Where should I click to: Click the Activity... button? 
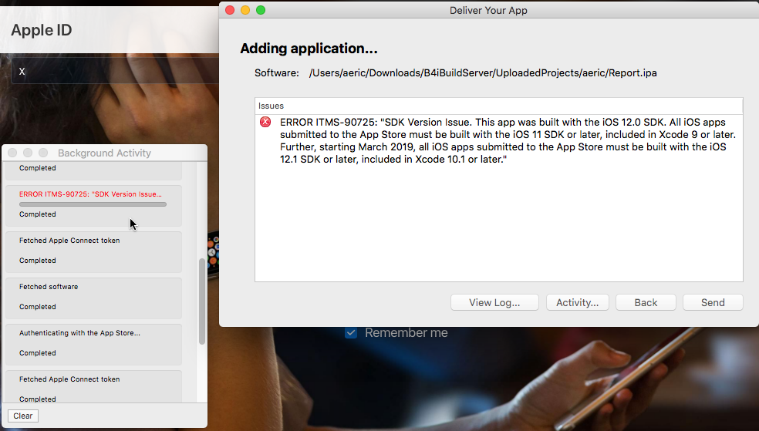click(577, 302)
